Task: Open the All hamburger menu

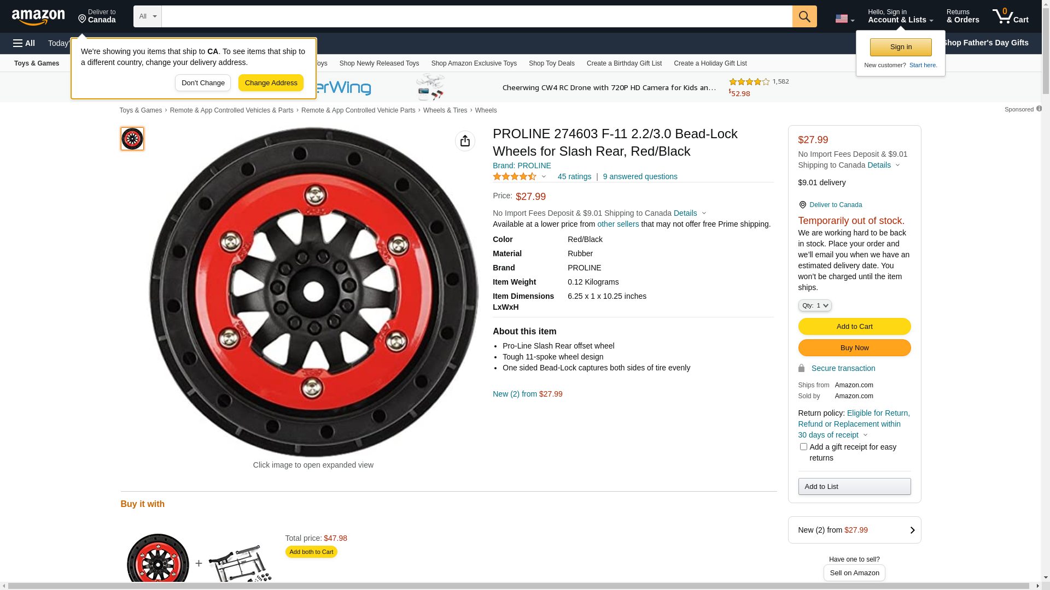Action: [24, 43]
